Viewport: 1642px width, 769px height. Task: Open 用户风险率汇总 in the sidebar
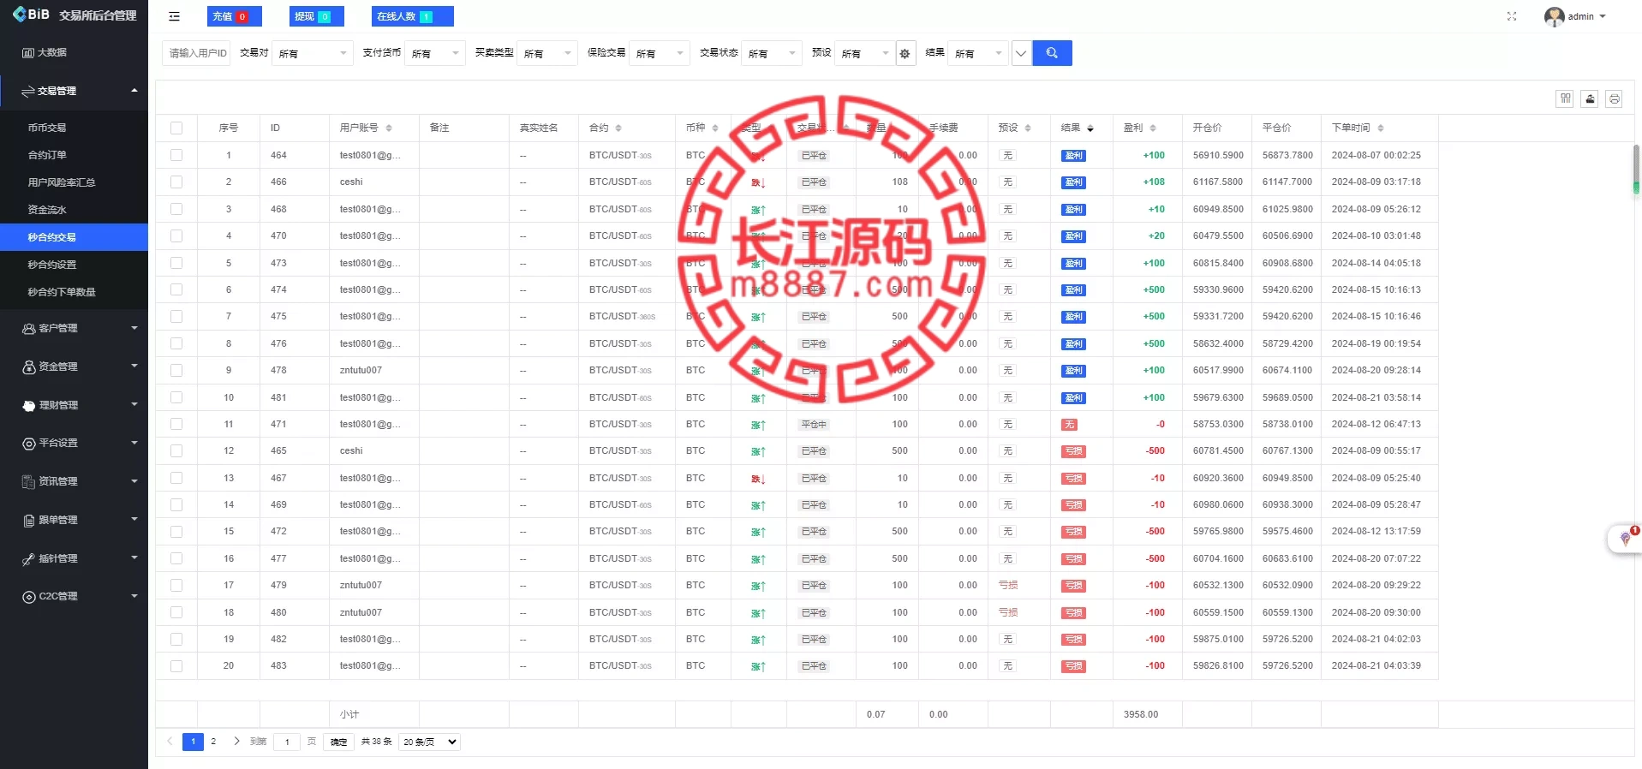[74, 182]
